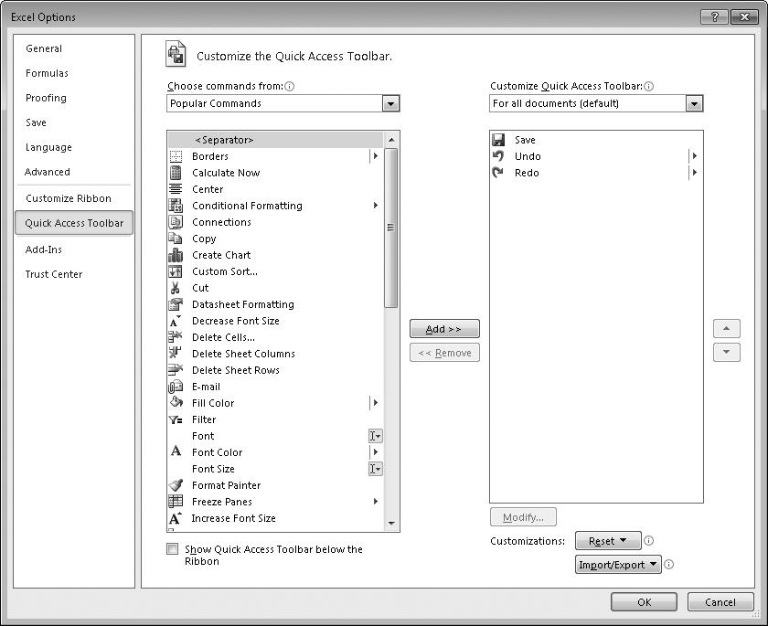This screenshot has width=768, height=626.
Task: Open the Font Size combo box indicator
Action: coord(375,469)
